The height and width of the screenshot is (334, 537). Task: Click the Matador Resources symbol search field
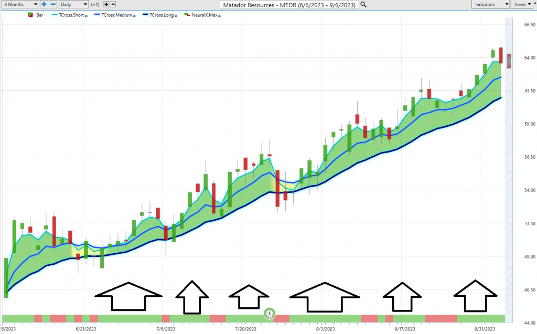289,5
